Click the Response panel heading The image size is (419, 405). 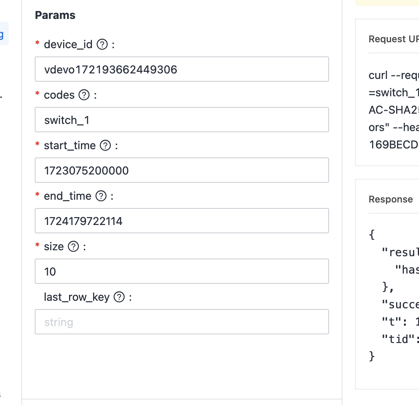(x=391, y=199)
